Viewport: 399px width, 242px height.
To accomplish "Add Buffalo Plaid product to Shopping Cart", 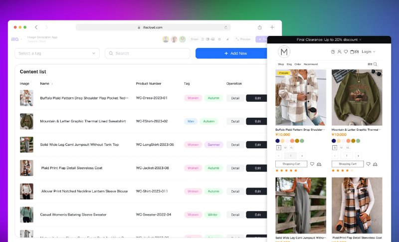I will click(x=291, y=164).
